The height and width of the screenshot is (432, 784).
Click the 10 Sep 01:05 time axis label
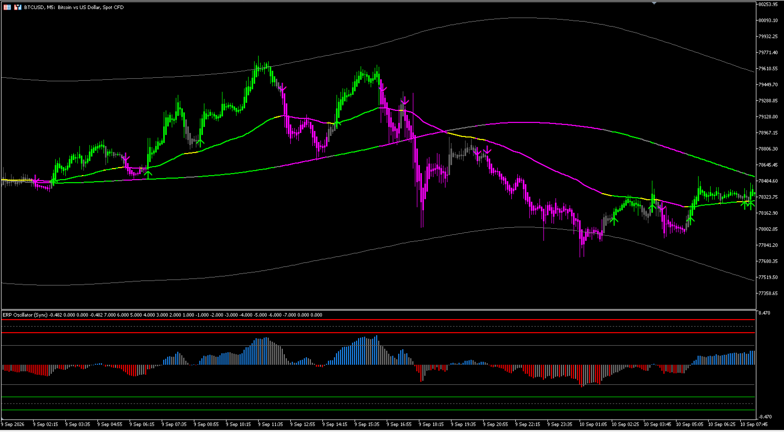593,424
